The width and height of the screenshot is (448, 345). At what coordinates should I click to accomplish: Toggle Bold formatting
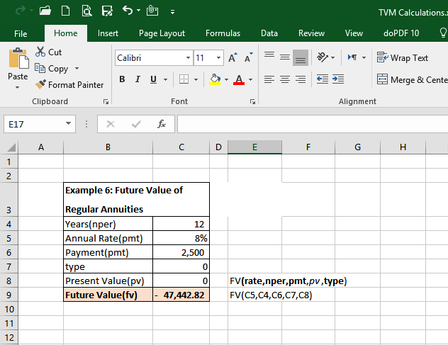pos(122,79)
